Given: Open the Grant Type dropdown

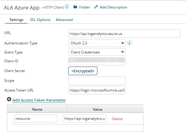Looking at the screenshot, I should 97,52.
